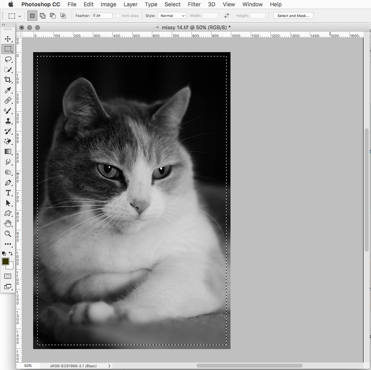Image resolution: width=371 pixels, height=370 pixels.
Task: Click the Width input field
Action: pos(210,16)
